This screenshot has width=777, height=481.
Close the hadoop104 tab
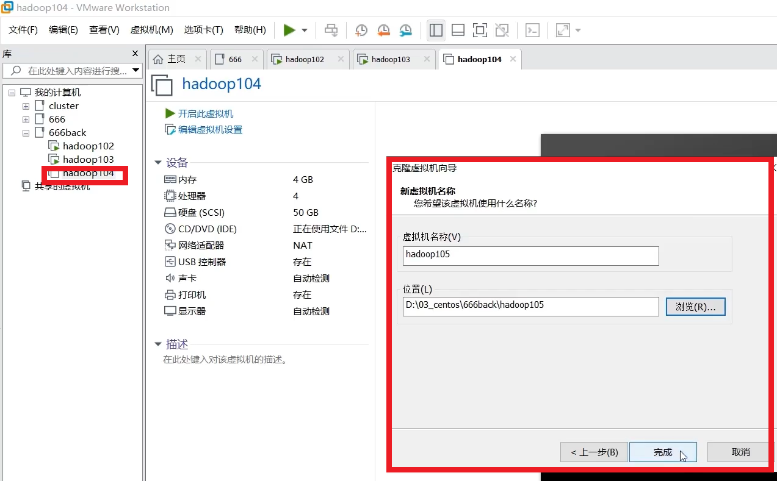point(513,59)
